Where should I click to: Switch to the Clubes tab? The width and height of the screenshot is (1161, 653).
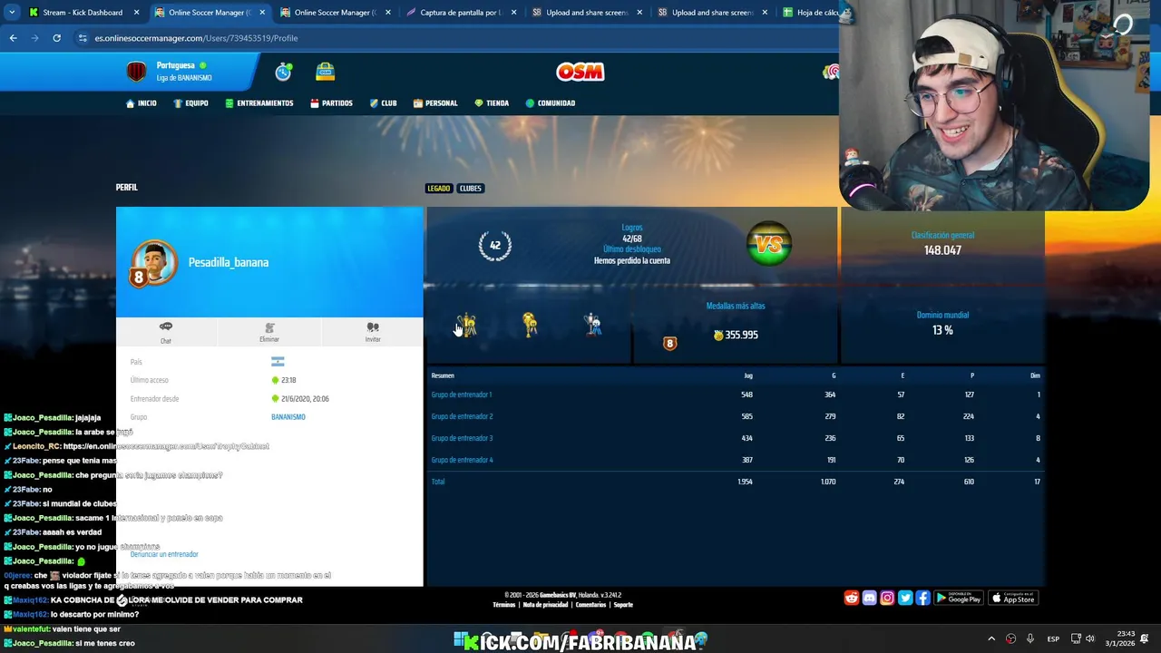click(470, 189)
